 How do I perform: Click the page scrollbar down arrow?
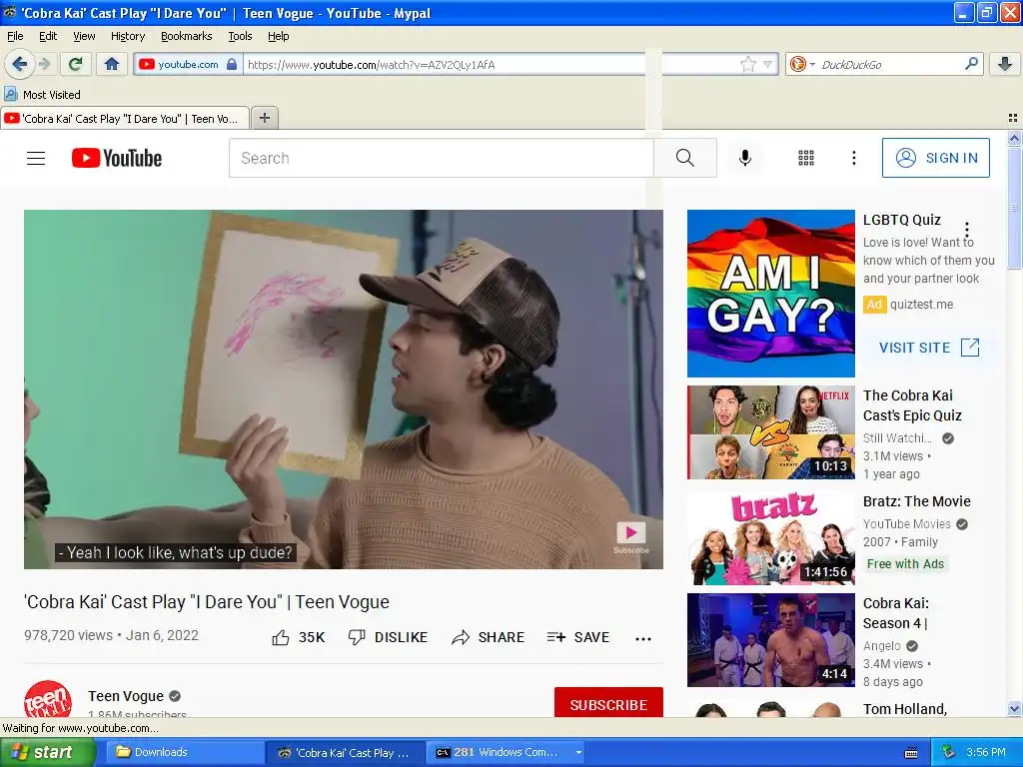click(x=1014, y=708)
